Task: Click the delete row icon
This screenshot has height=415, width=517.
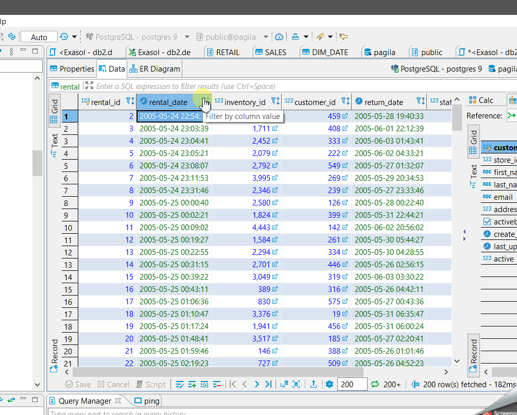Action: [x=217, y=384]
